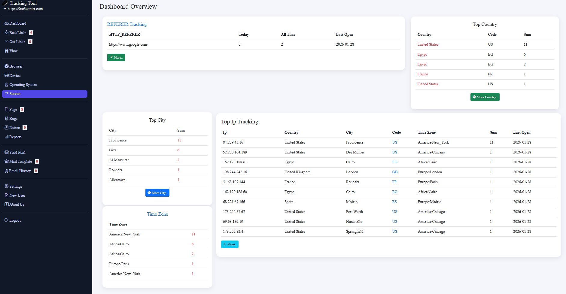Screen dimensions: 566x294
Task: Click Fort Worth city cell
Action: 355,212
